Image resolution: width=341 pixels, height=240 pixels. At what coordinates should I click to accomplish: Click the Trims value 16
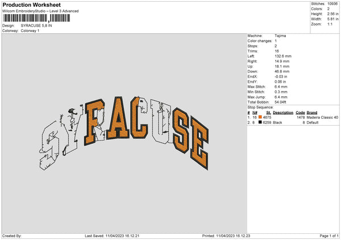277,51
